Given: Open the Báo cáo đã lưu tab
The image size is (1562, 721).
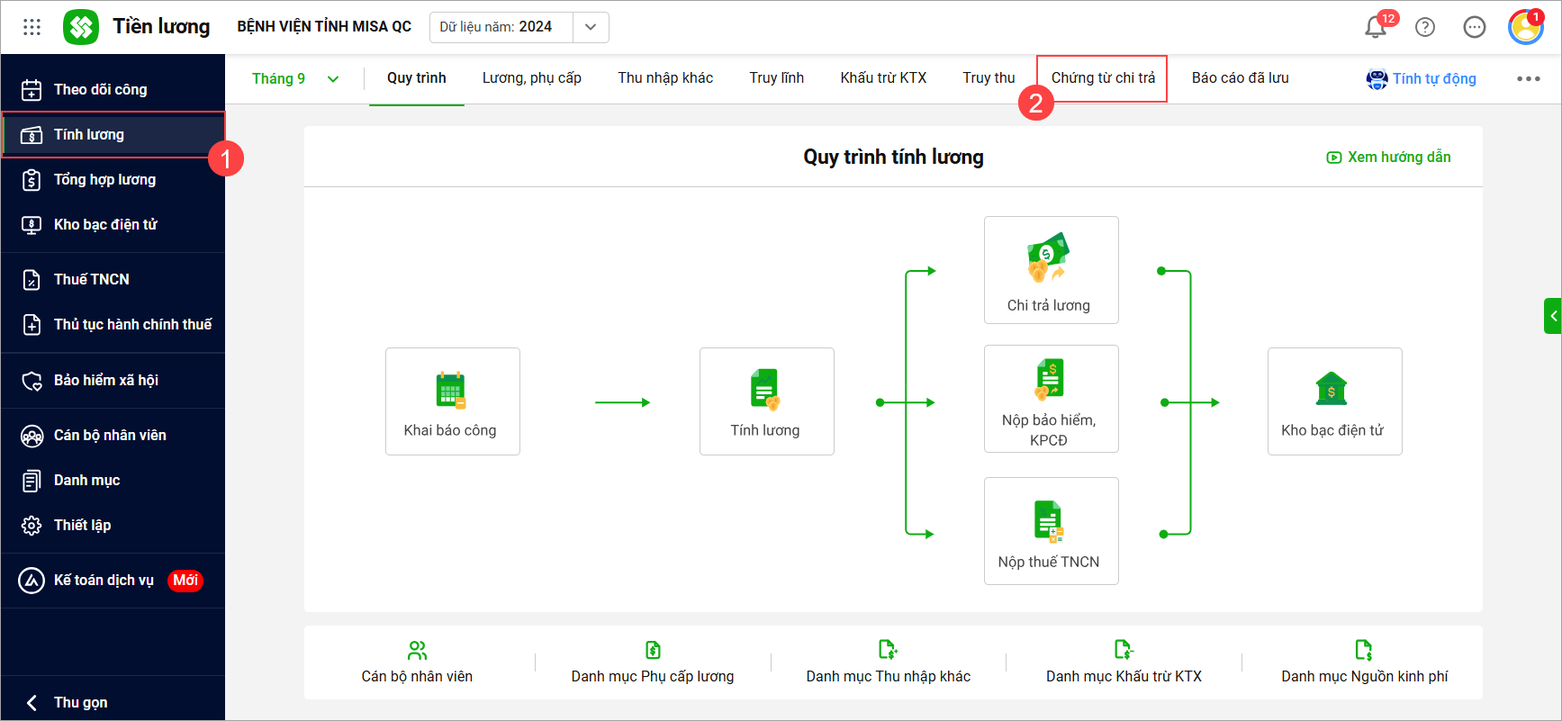Looking at the screenshot, I should (1241, 78).
